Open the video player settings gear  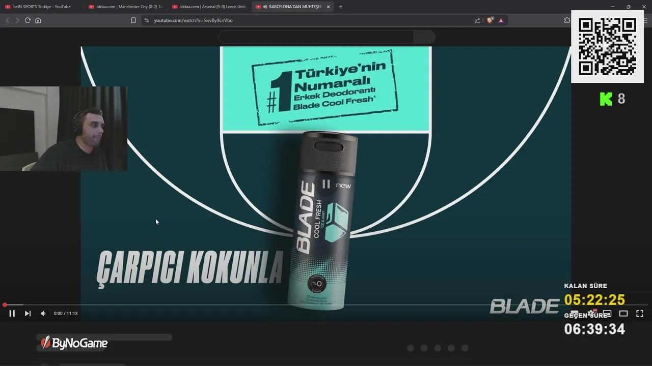591,313
